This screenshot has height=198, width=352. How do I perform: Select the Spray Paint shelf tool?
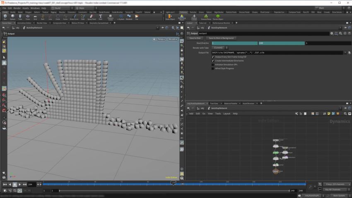(92, 17)
